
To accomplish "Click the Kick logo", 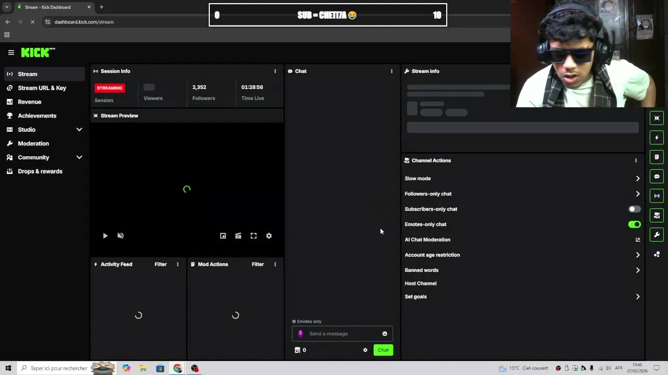I will coord(38,53).
